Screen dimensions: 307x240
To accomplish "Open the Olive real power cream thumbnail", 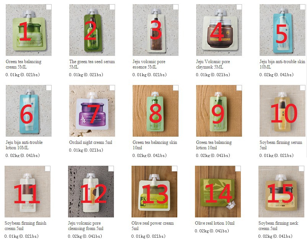I will [154, 191].
